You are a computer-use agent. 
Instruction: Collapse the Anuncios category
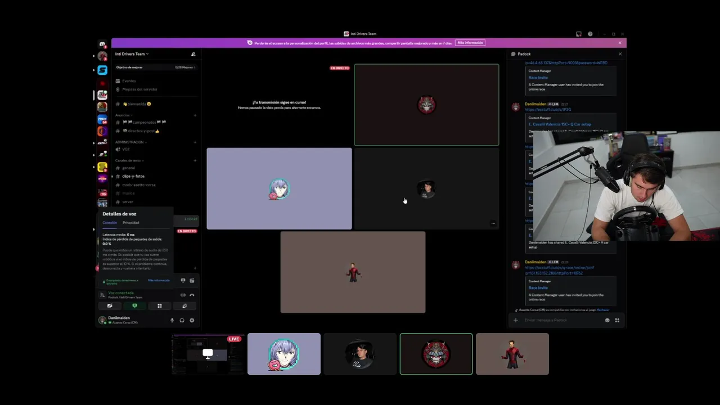pos(123,115)
